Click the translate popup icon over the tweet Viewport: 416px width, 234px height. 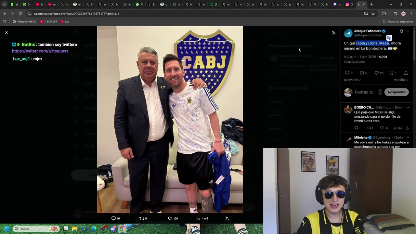[x=389, y=38]
